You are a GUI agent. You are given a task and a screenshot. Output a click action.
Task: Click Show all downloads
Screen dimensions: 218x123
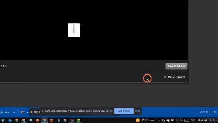(204, 112)
